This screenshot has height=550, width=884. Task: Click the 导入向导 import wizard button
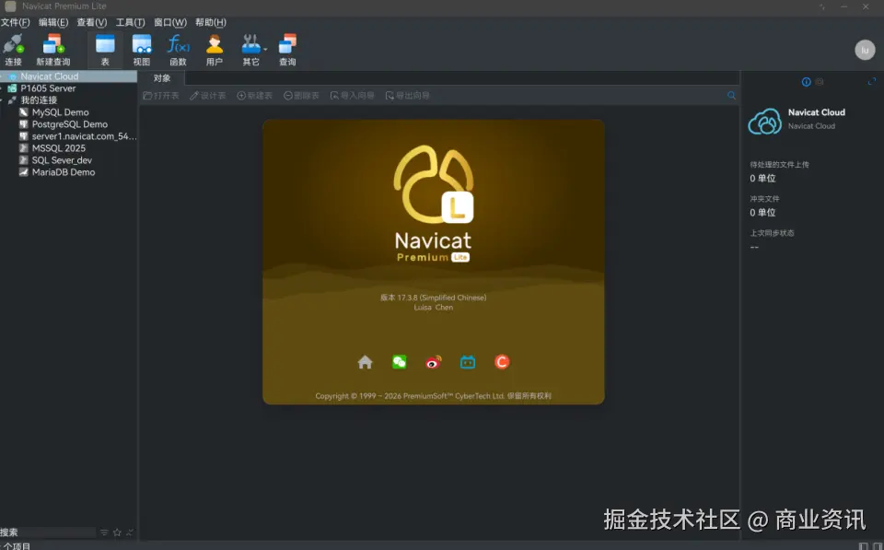[353, 96]
